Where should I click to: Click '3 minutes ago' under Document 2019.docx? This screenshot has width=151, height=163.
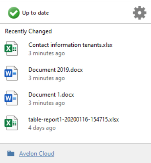tap(46, 78)
